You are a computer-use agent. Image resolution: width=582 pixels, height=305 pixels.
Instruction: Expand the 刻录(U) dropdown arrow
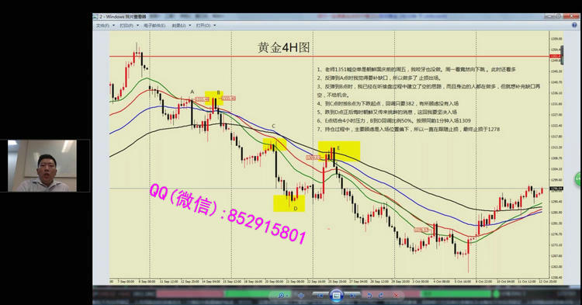pyautogui.click(x=190, y=26)
